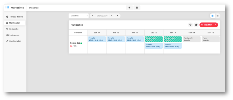The image size is (233, 100).
Task: Open the Direction dropdown
Action: pos(79,16)
